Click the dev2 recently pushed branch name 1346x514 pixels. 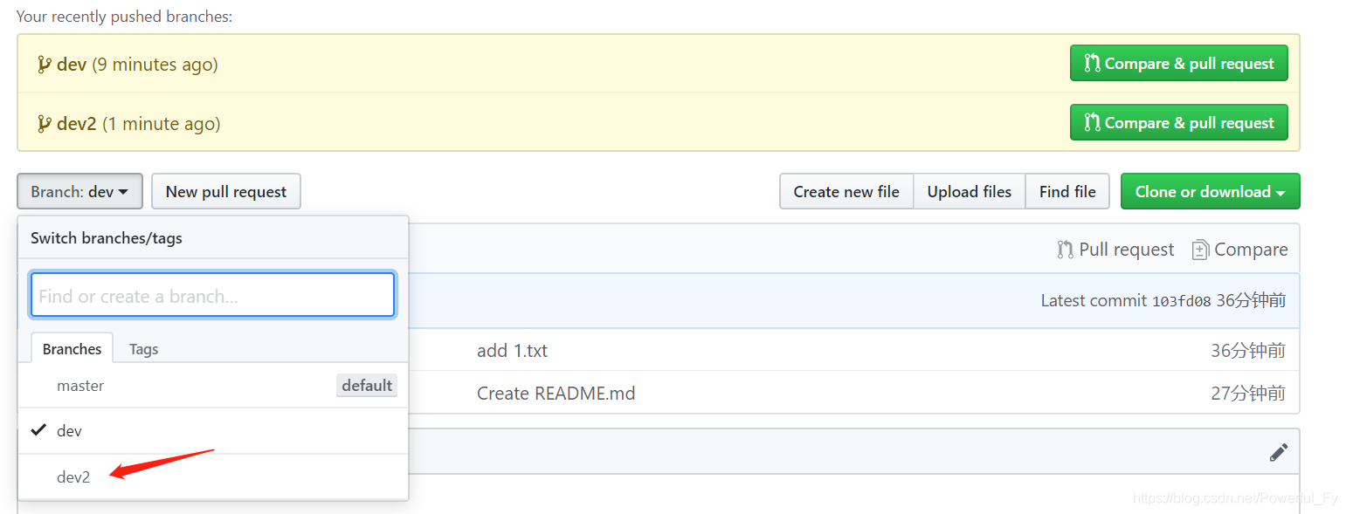(77, 123)
